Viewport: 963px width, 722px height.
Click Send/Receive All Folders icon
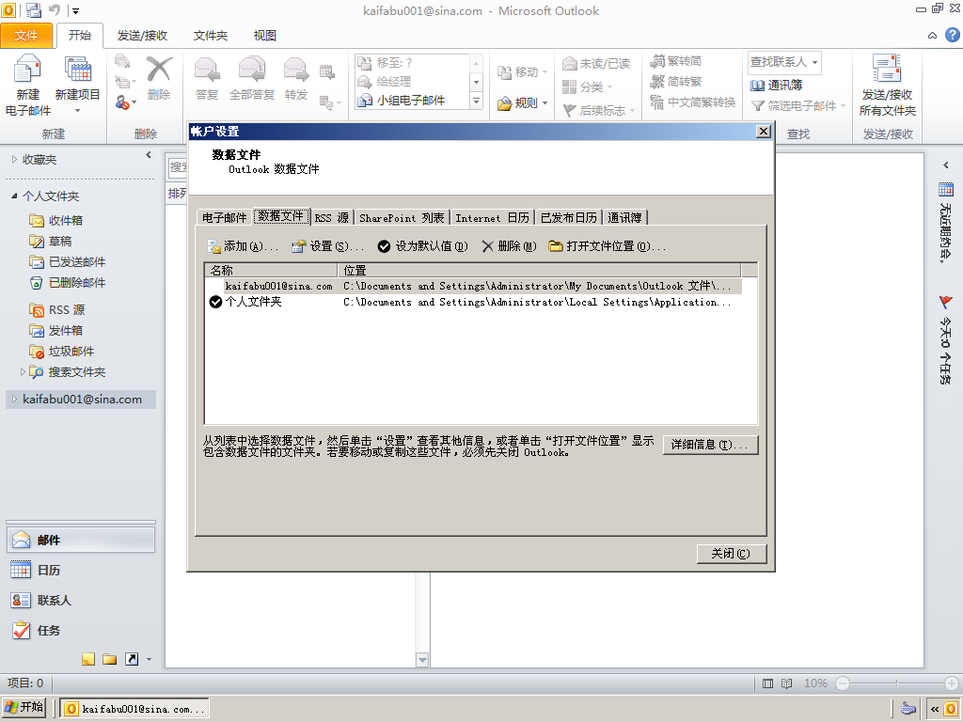tap(888, 68)
